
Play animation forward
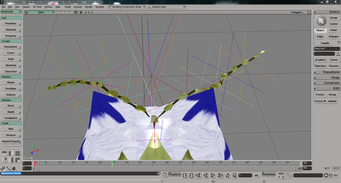(213, 175)
